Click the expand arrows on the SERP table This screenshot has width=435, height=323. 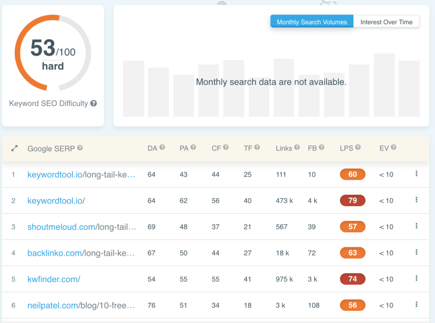(14, 148)
